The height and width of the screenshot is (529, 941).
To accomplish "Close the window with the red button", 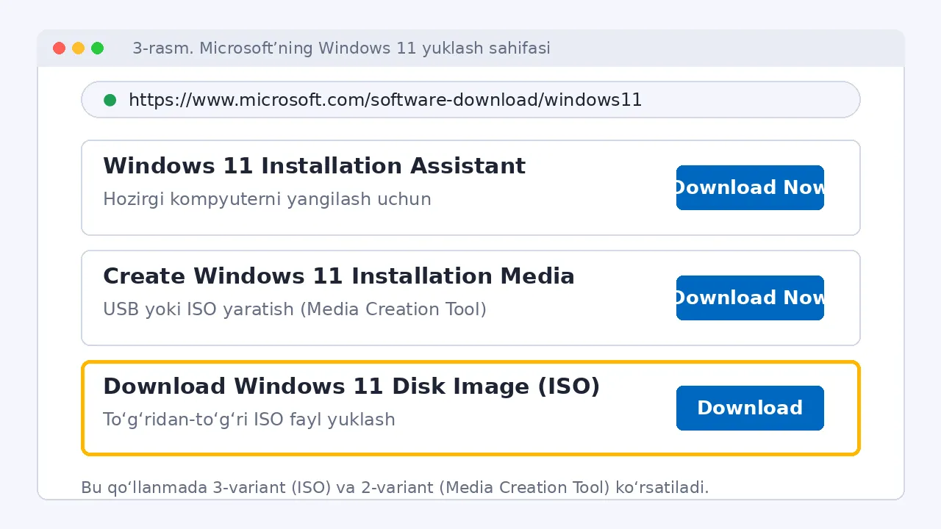I will [x=60, y=48].
